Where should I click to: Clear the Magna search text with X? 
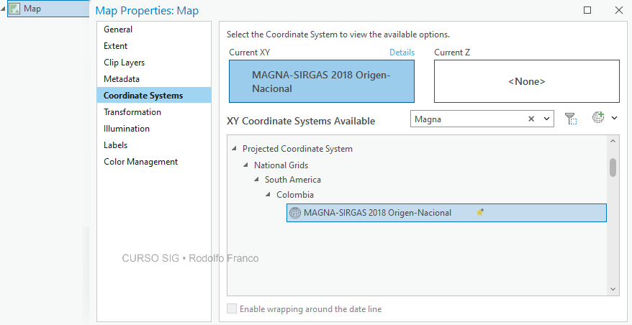(x=531, y=119)
